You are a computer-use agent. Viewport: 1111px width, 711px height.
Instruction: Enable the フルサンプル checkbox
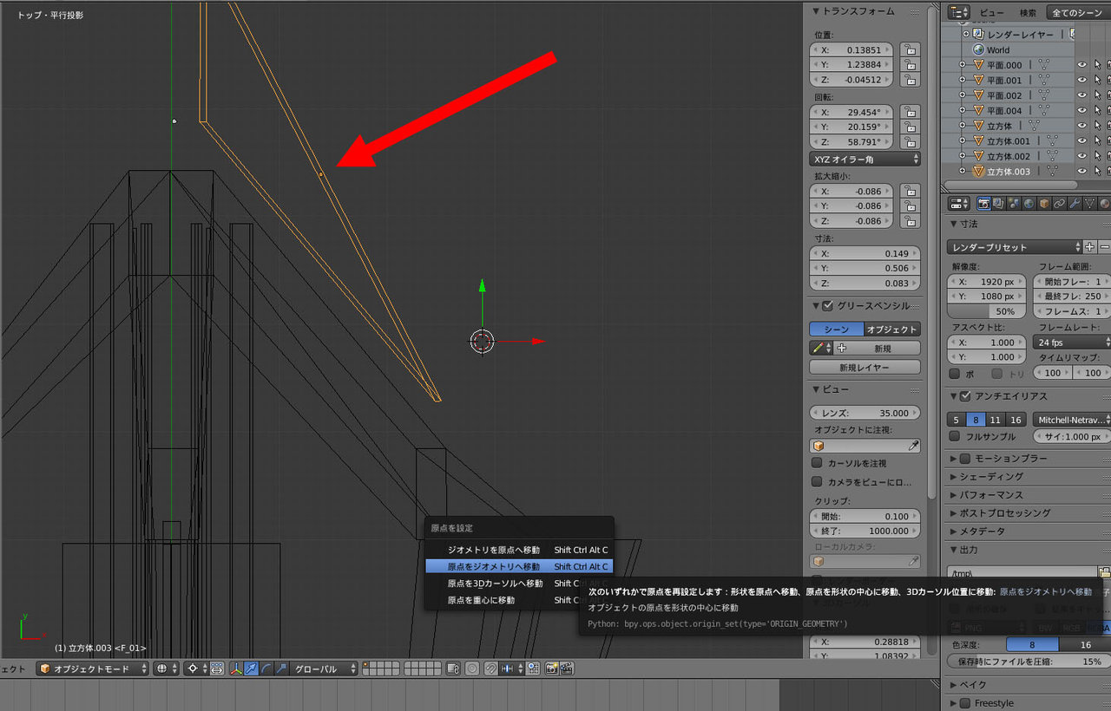(955, 436)
